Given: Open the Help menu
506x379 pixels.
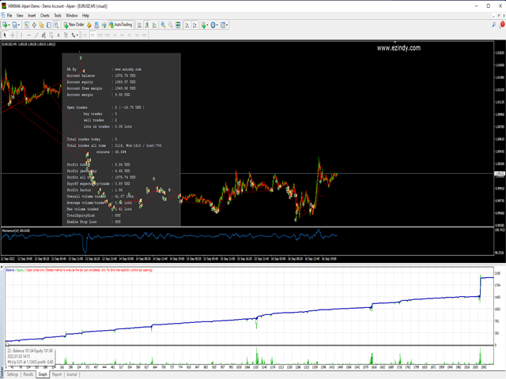Looking at the screenshot, I should point(85,16).
